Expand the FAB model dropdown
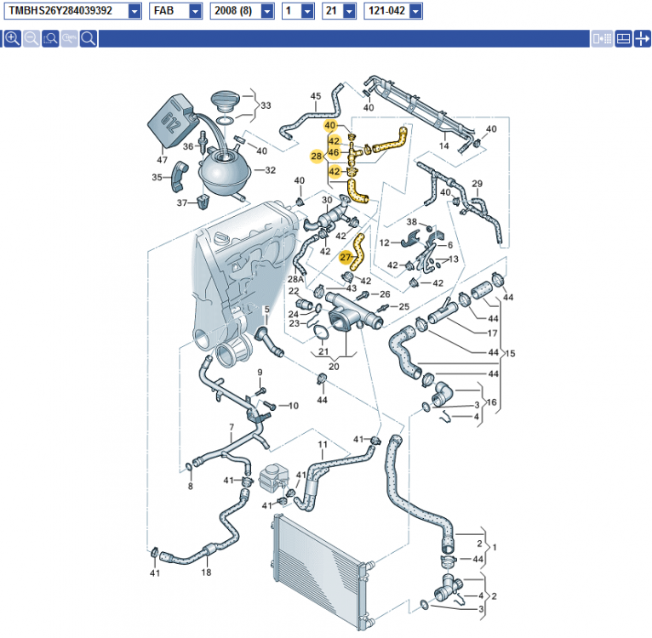The width and height of the screenshot is (652, 638). [x=195, y=11]
